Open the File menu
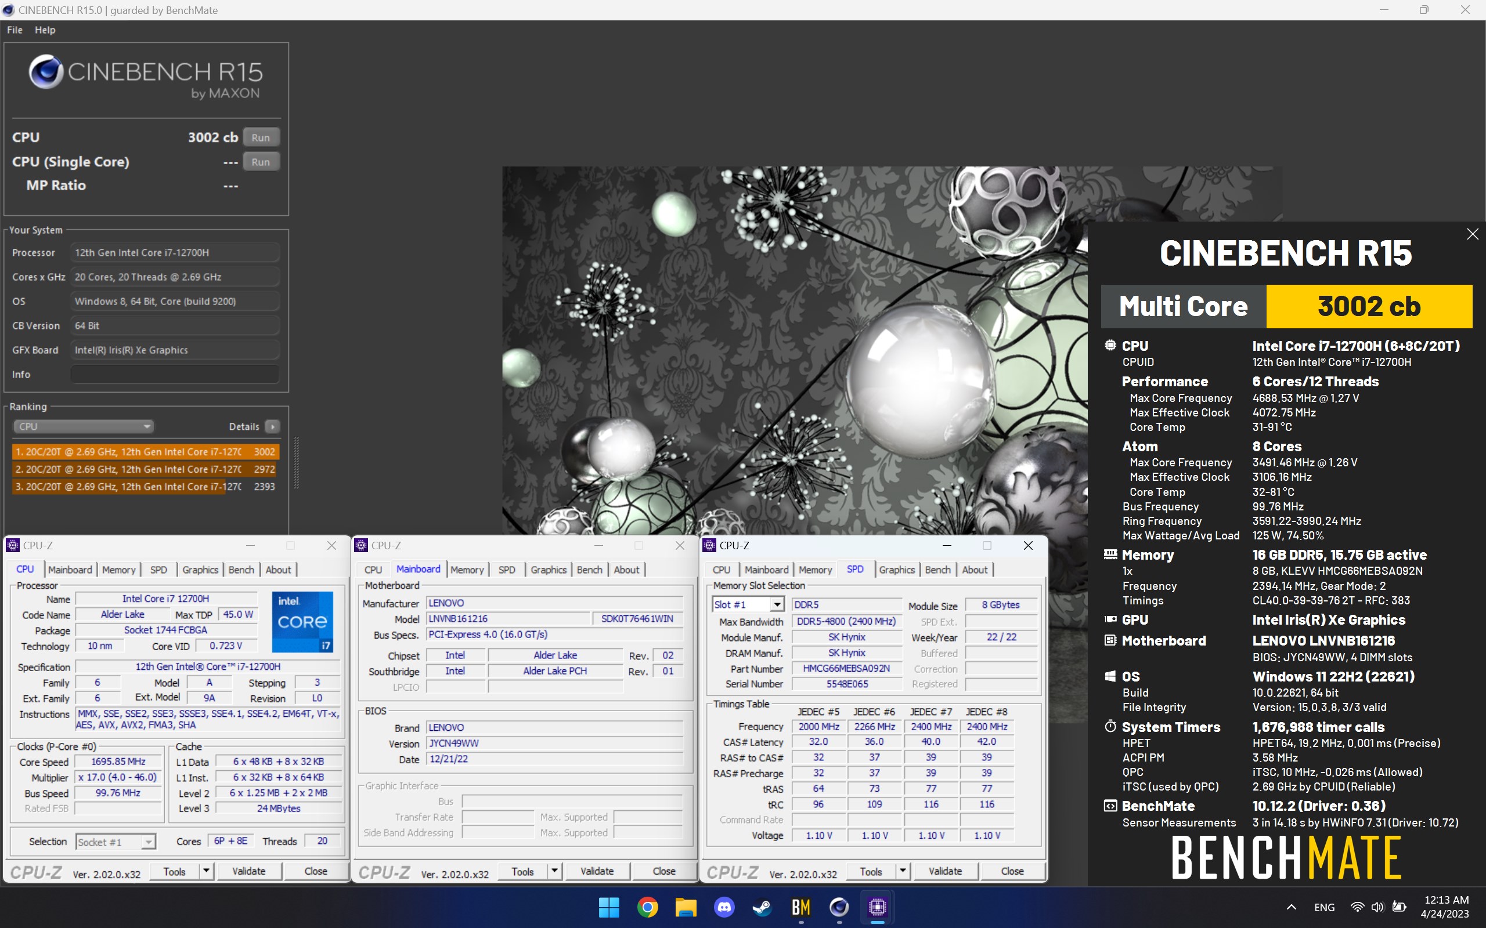Image resolution: width=1486 pixels, height=928 pixels. [x=15, y=30]
